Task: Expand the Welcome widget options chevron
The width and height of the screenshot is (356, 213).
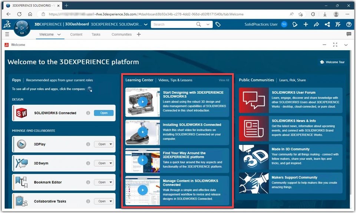Action: tap(346, 45)
